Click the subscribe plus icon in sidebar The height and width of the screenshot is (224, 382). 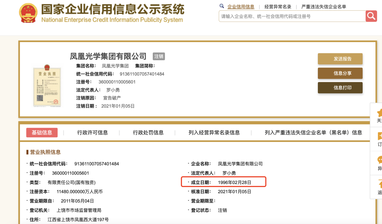(380, 137)
